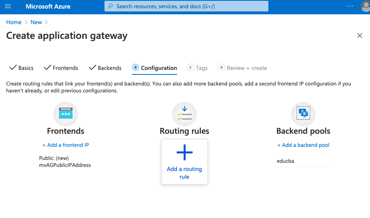This screenshot has height=218, width=370.
Task: Go to the New breadcrumb
Action: [x=36, y=22]
